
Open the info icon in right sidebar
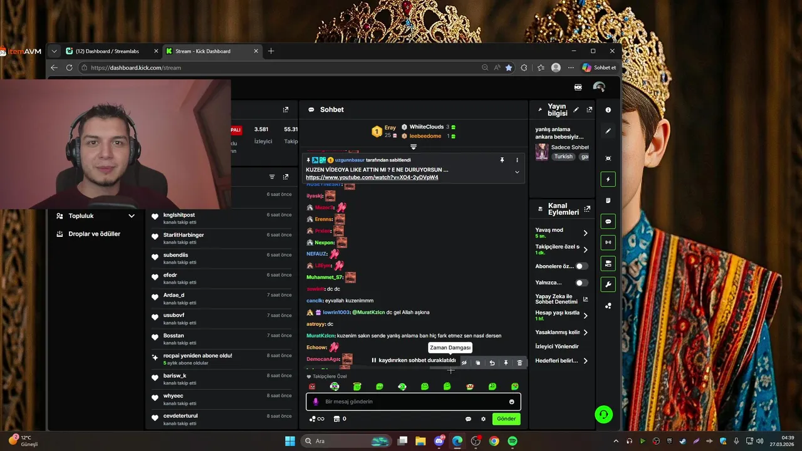pyautogui.click(x=608, y=110)
